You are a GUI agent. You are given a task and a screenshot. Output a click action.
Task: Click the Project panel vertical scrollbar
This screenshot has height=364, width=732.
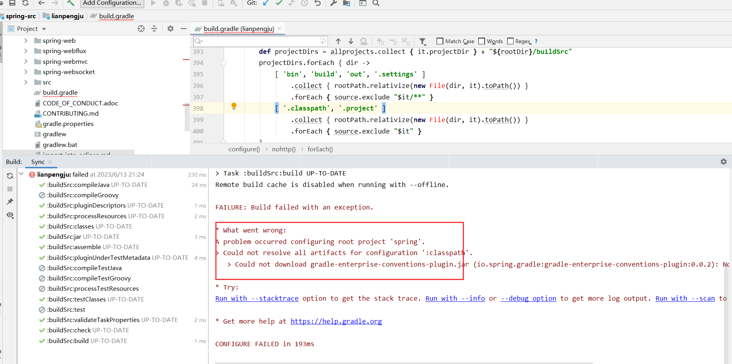(187, 117)
